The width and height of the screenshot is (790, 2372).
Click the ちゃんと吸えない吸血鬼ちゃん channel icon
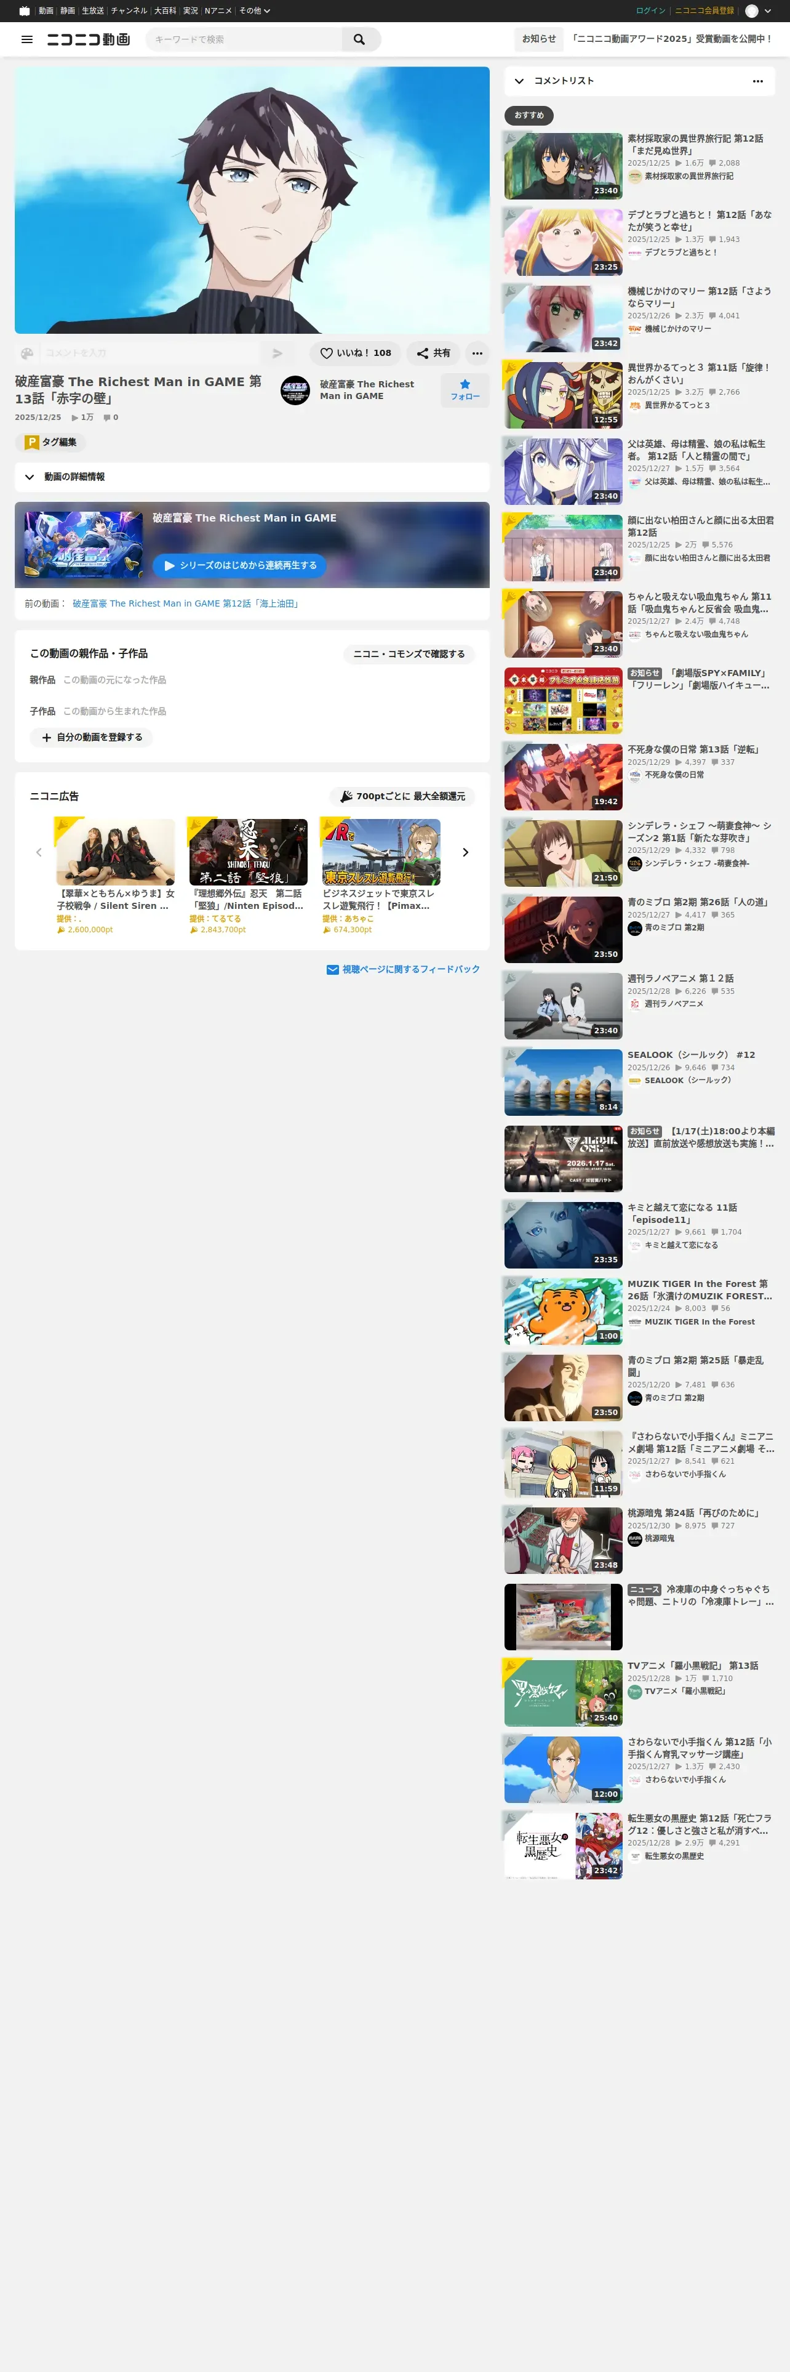(x=634, y=634)
